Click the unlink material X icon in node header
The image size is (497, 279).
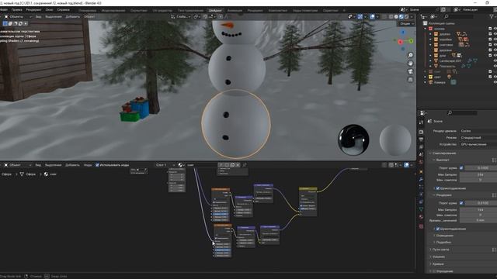click(x=238, y=165)
